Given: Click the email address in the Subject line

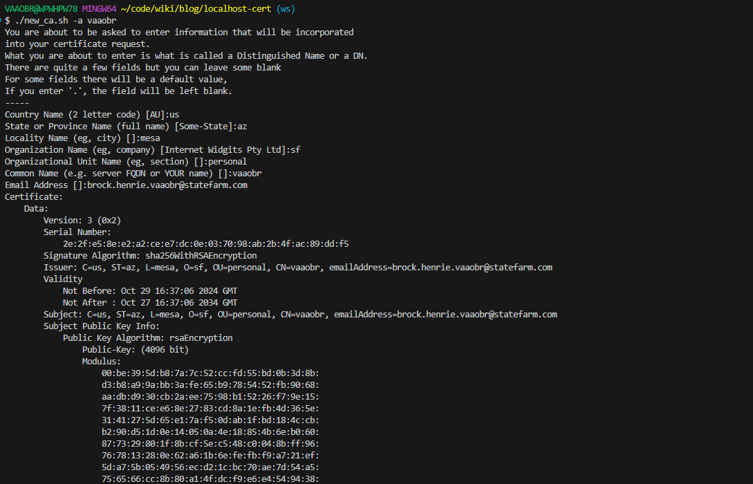Looking at the screenshot, I should pos(476,314).
